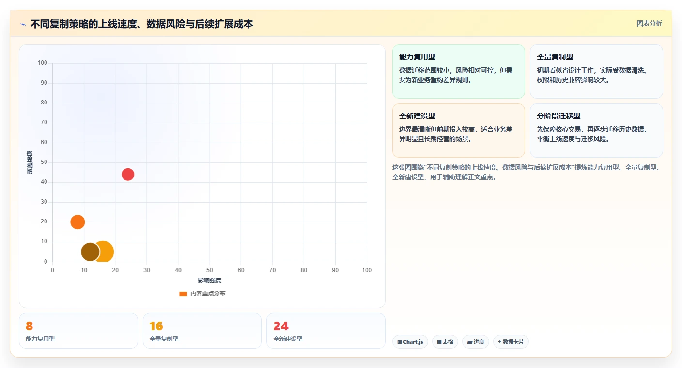The width and height of the screenshot is (682, 368).
Task: Select the red bubble on the chart
Action: pyautogui.click(x=128, y=175)
